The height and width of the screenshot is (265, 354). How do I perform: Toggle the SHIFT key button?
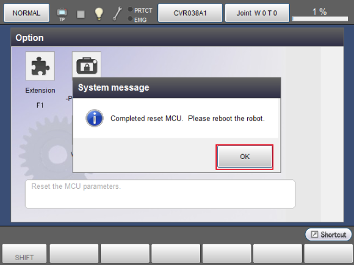[24, 254]
